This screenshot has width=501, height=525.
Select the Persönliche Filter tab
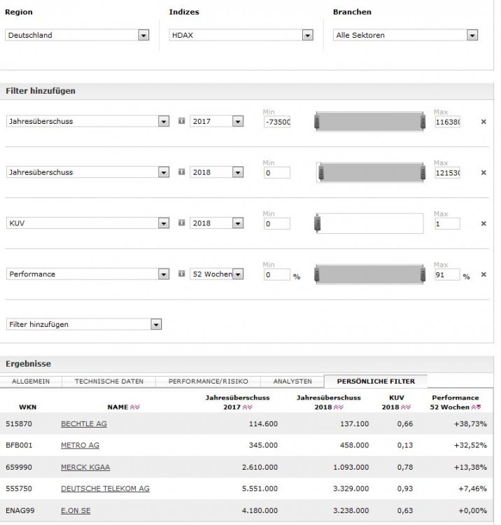click(x=376, y=381)
